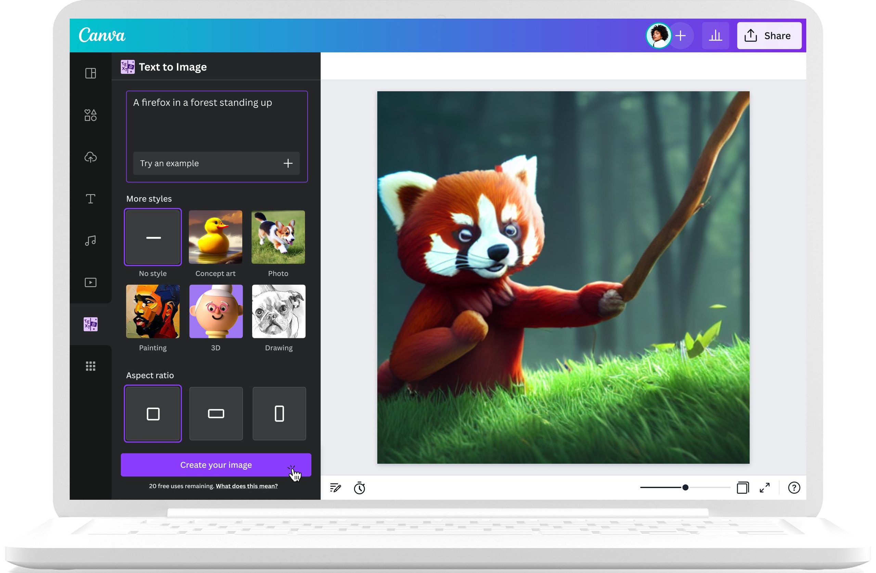Click the "More styles" heading
This screenshot has width=876, height=573.
point(149,199)
